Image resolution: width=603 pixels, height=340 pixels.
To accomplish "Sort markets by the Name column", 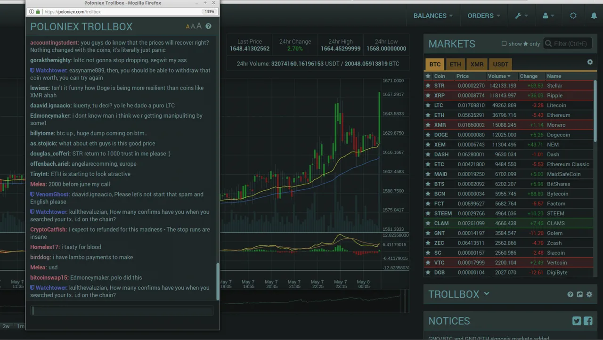I will tap(554, 76).
